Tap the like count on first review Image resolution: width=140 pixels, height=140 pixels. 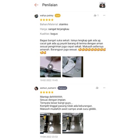98,15
